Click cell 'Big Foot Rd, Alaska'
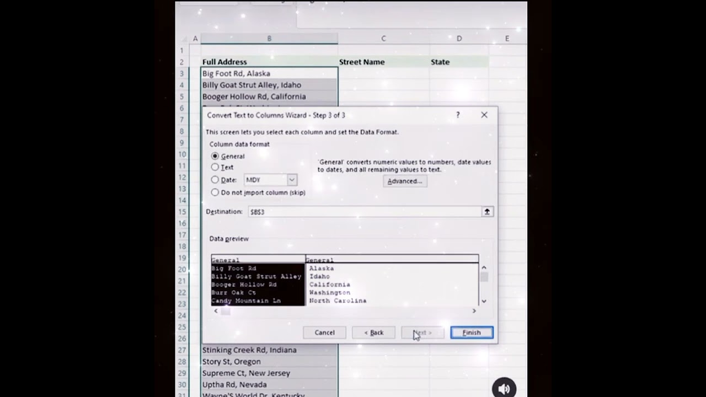The width and height of the screenshot is (706, 397). [x=269, y=73]
